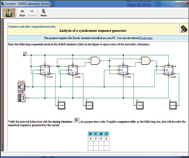189x158 pixels.
Task: Click the Back navigation arrow
Action: 22,13
